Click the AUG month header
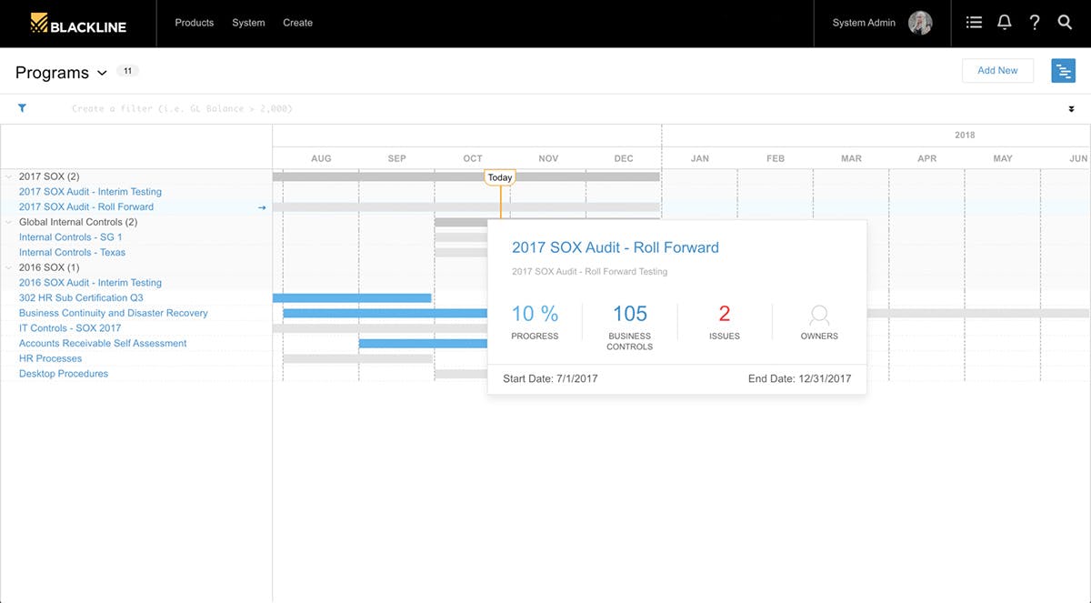The width and height of the screenshot is (1091, 603). (321, 158)
